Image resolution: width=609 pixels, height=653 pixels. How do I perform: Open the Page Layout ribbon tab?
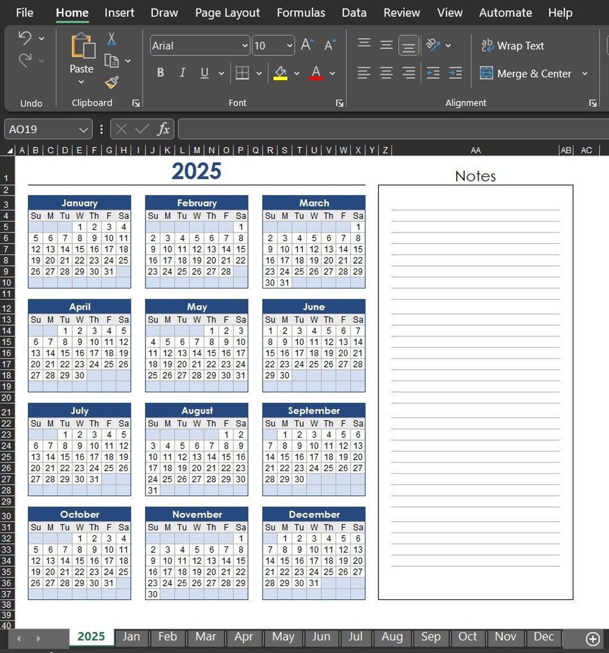pyautogui.click(x=227, y=12)
